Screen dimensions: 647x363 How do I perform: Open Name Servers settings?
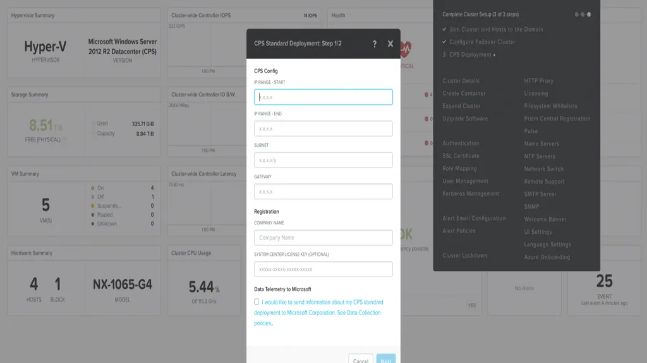[541, 144]
